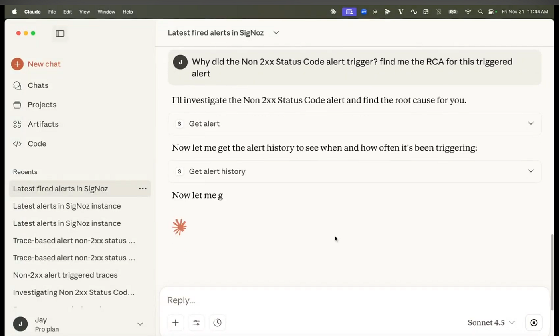Click the Claude starburst icon in the menu bar
The image size is (559, 336).
coord(333,12)
